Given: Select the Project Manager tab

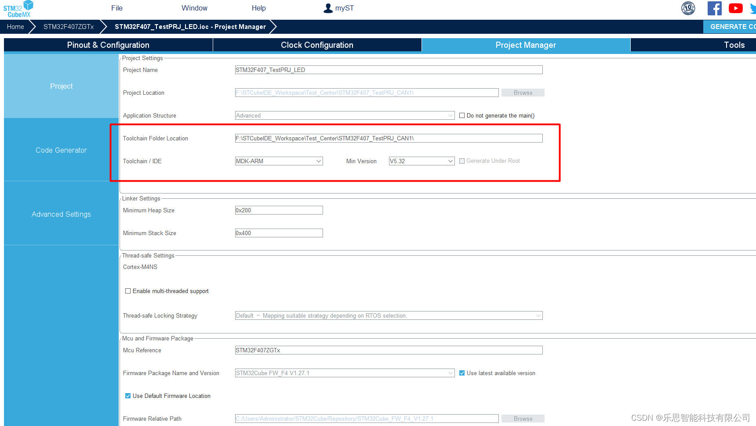Looking at the screenshot, I should click(526, 45).
